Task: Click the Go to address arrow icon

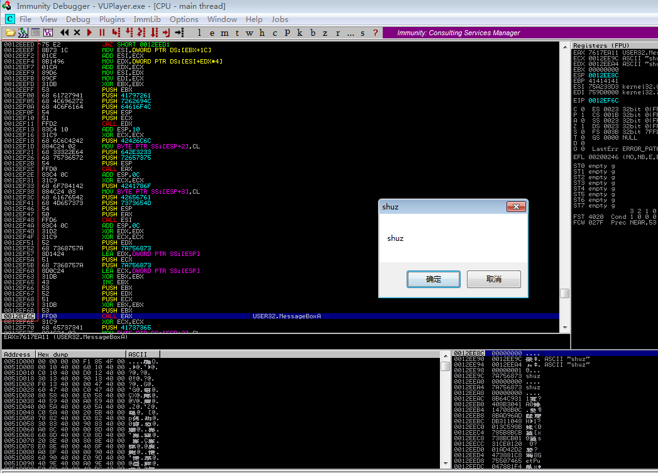Action: (x=179, y=33)
